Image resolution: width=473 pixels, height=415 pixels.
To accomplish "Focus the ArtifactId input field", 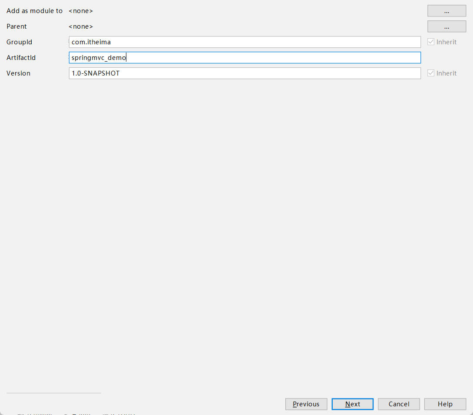I will tap(245, 58).
